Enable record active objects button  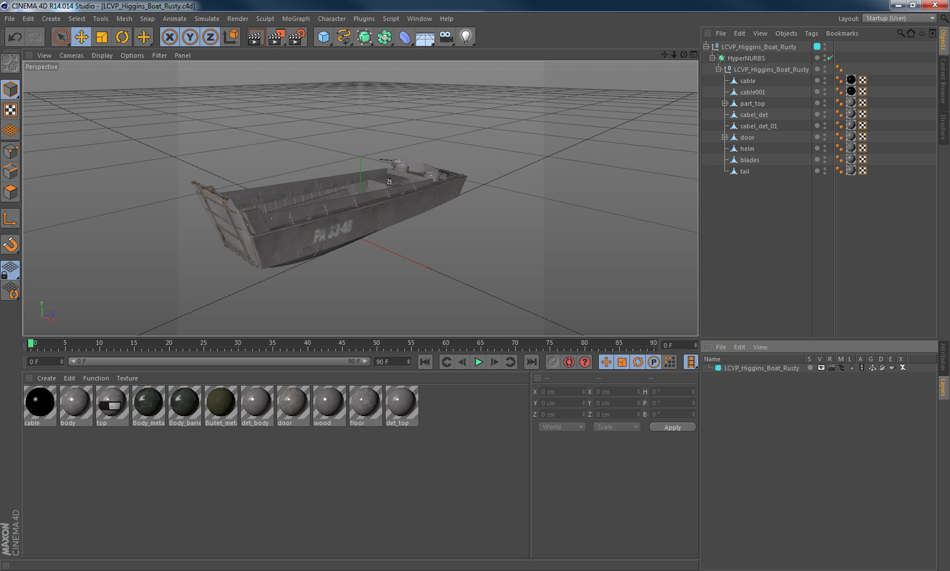553,362
